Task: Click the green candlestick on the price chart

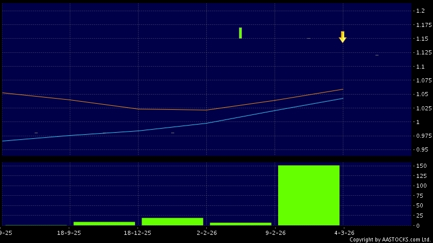Action: [x=240, y=33]
